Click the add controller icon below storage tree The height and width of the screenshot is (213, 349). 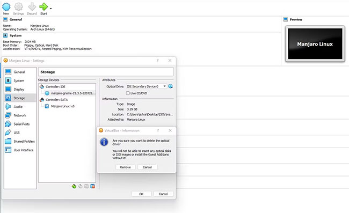click(74, 186)
